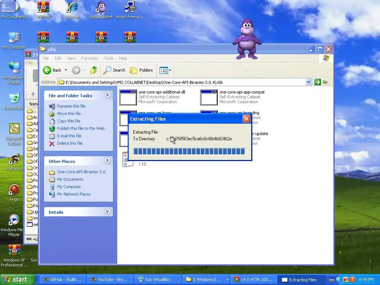Click Delete this file
380x285 pixels.
70,143
